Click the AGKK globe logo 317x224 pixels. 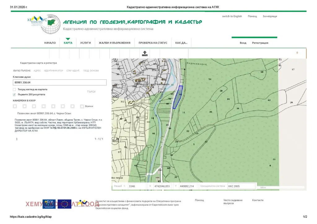51,24
